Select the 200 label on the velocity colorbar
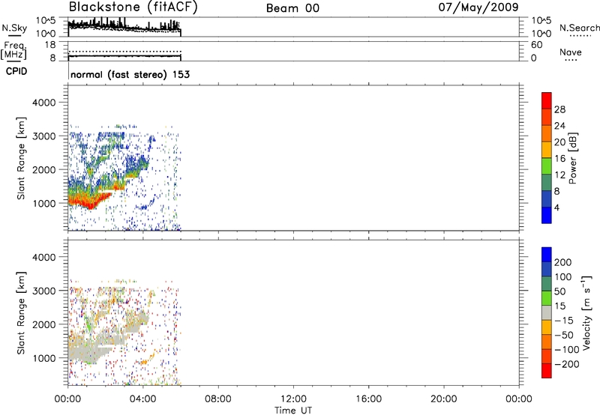The height and width of the screenshot is (415, 600). click(x=563, y=262)
